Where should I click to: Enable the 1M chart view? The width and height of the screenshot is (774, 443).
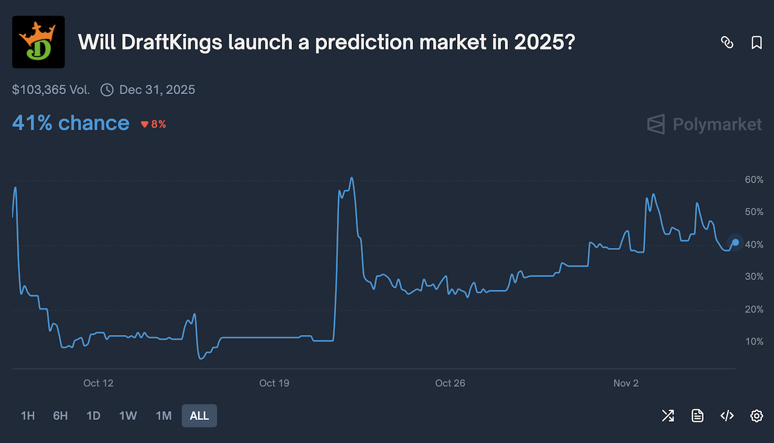pyautogui.click(x=163, y=416)
